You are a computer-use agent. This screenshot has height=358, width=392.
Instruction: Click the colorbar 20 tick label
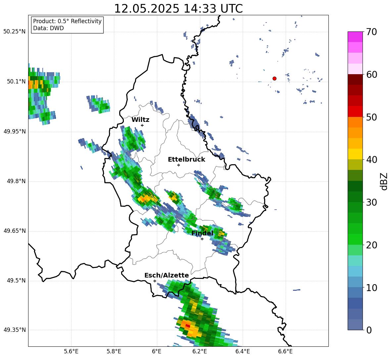371,245
